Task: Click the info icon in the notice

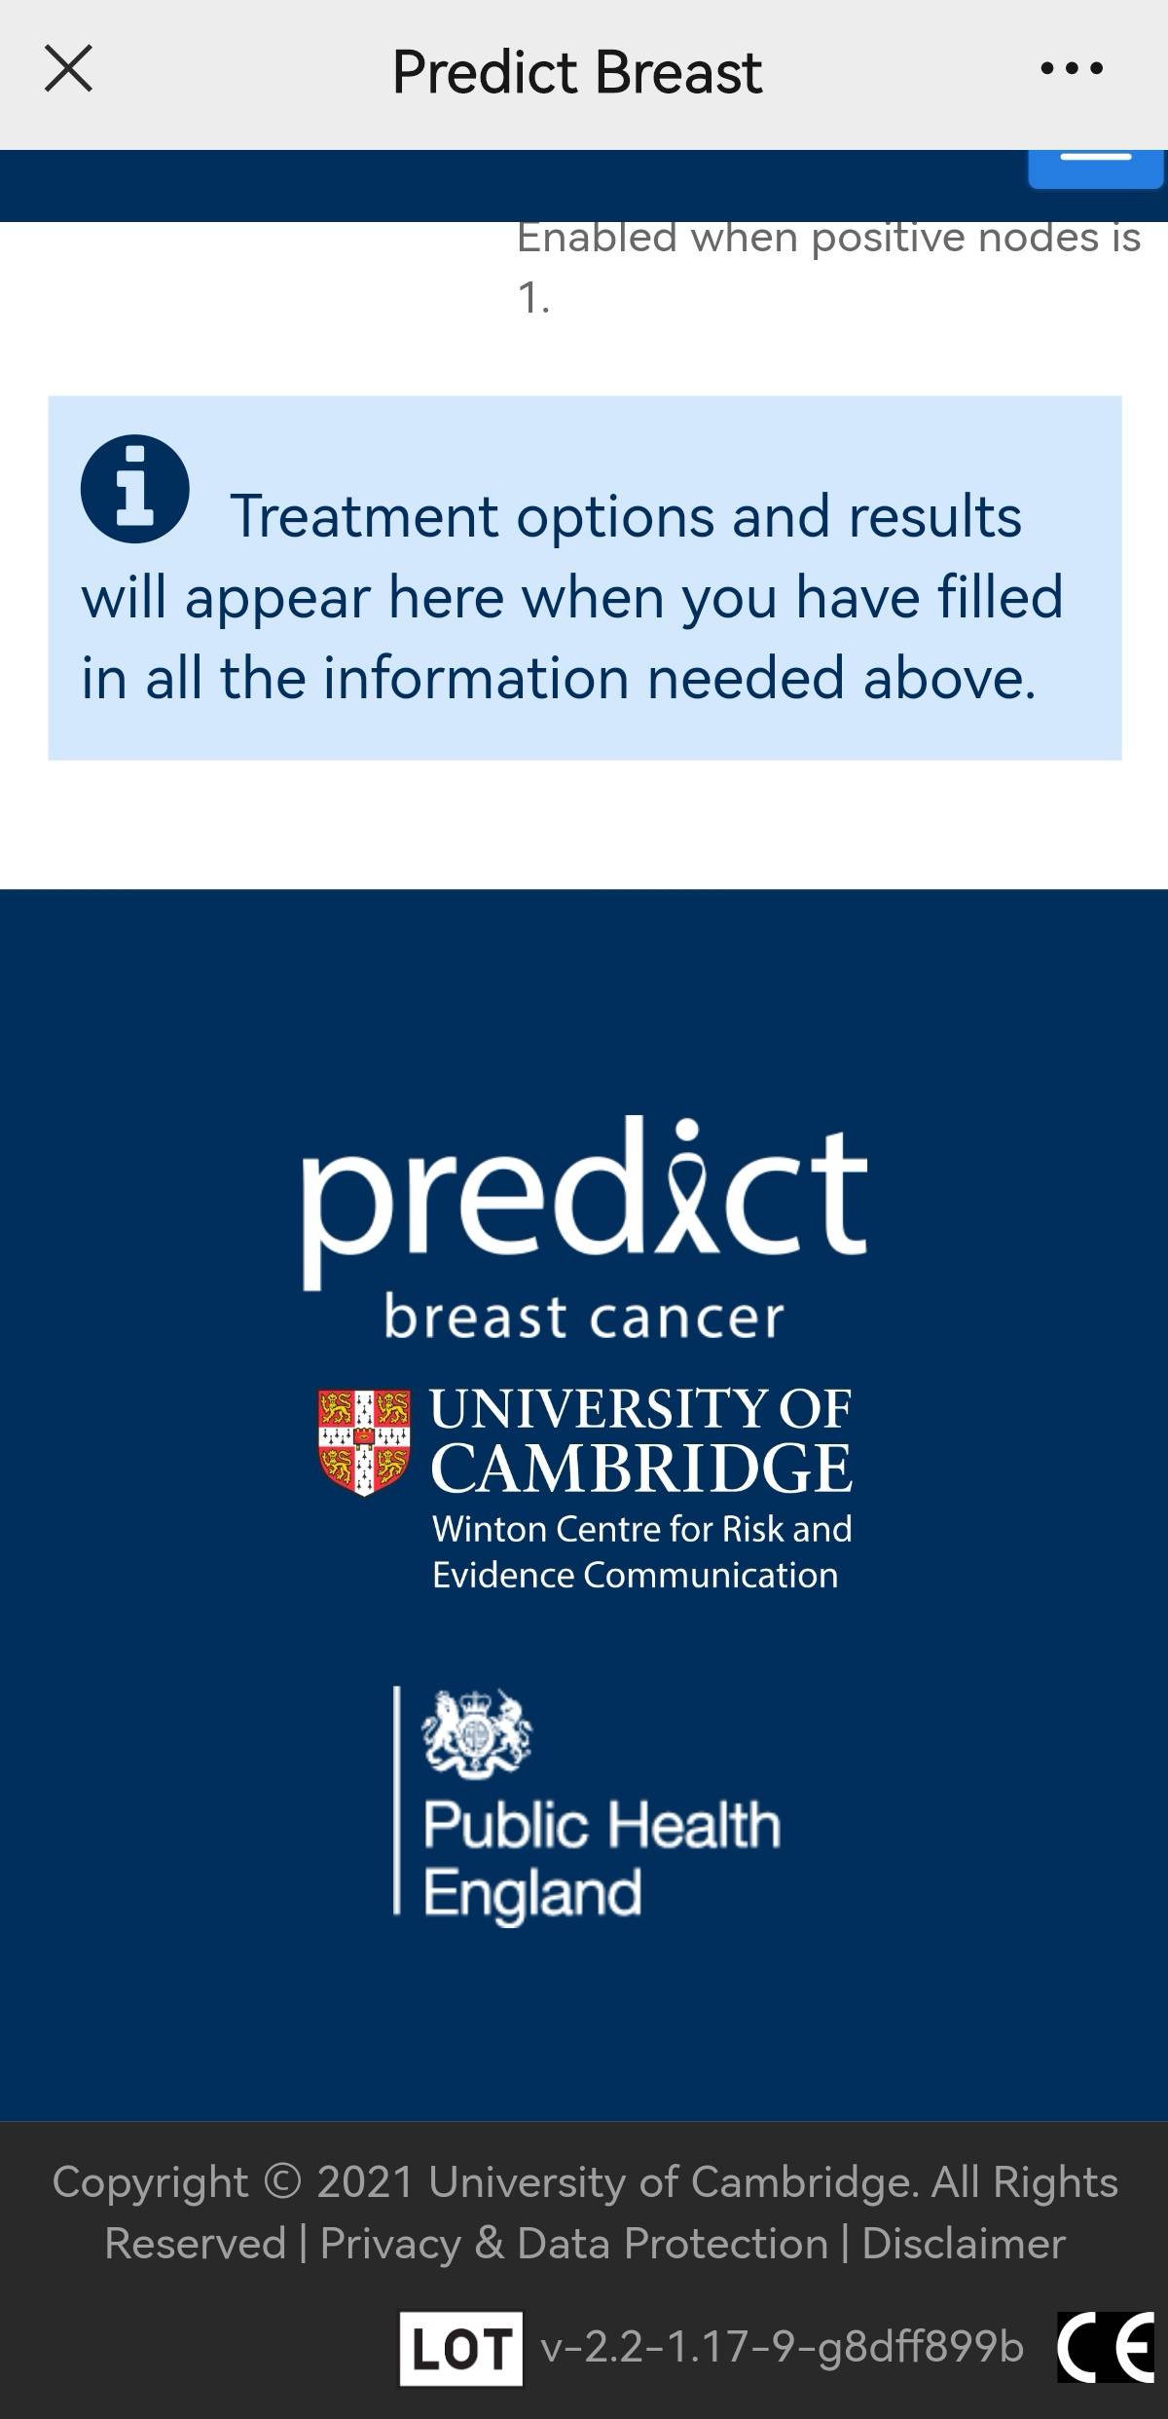Action: (134, 487)
